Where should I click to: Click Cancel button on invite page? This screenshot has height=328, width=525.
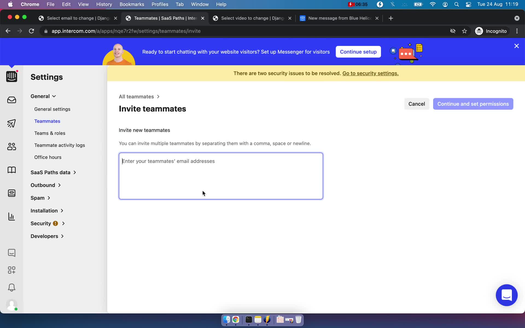click(x=416, y=104)
